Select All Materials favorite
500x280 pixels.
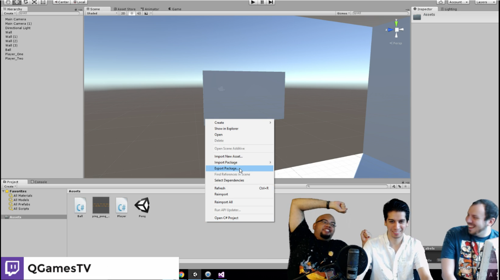pyautogui.click(x=20, y=196)
